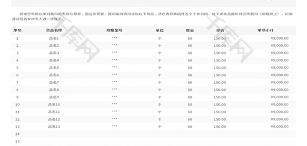The image size is (307, 146).
Task: Click empty 货品名称 cell in row 14
Action: tap(54, 134)
